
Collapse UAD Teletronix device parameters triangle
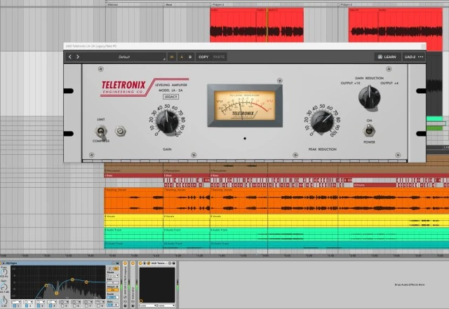coord(145,263)
